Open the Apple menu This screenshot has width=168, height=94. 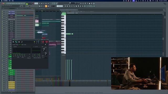click(2, 1)
